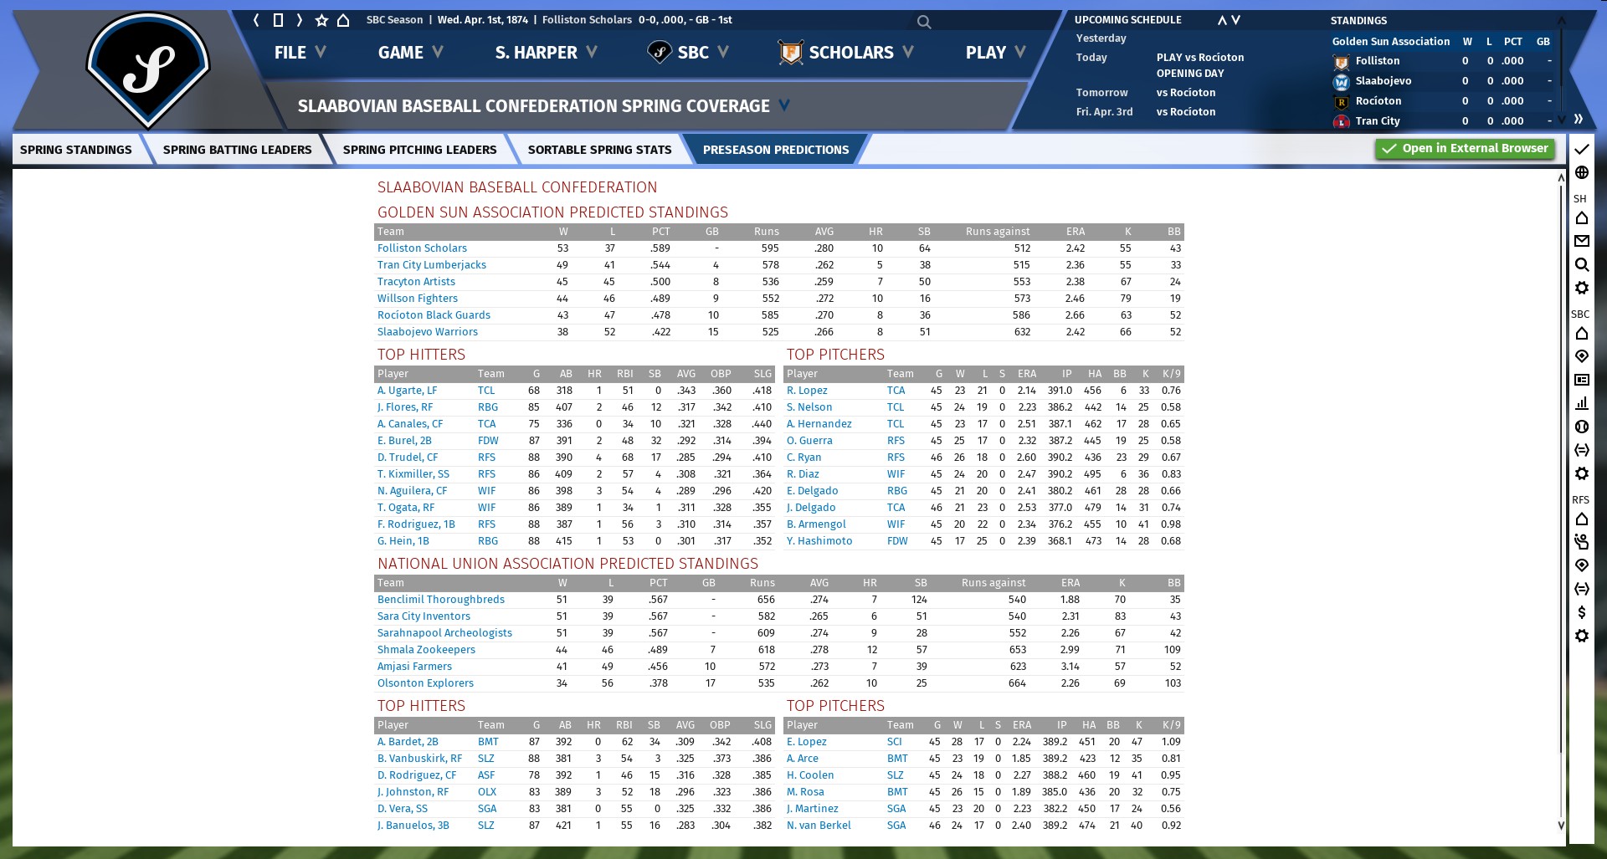Click Folliston Scholars' .589 predicted PCT

(x=660, y=248)
